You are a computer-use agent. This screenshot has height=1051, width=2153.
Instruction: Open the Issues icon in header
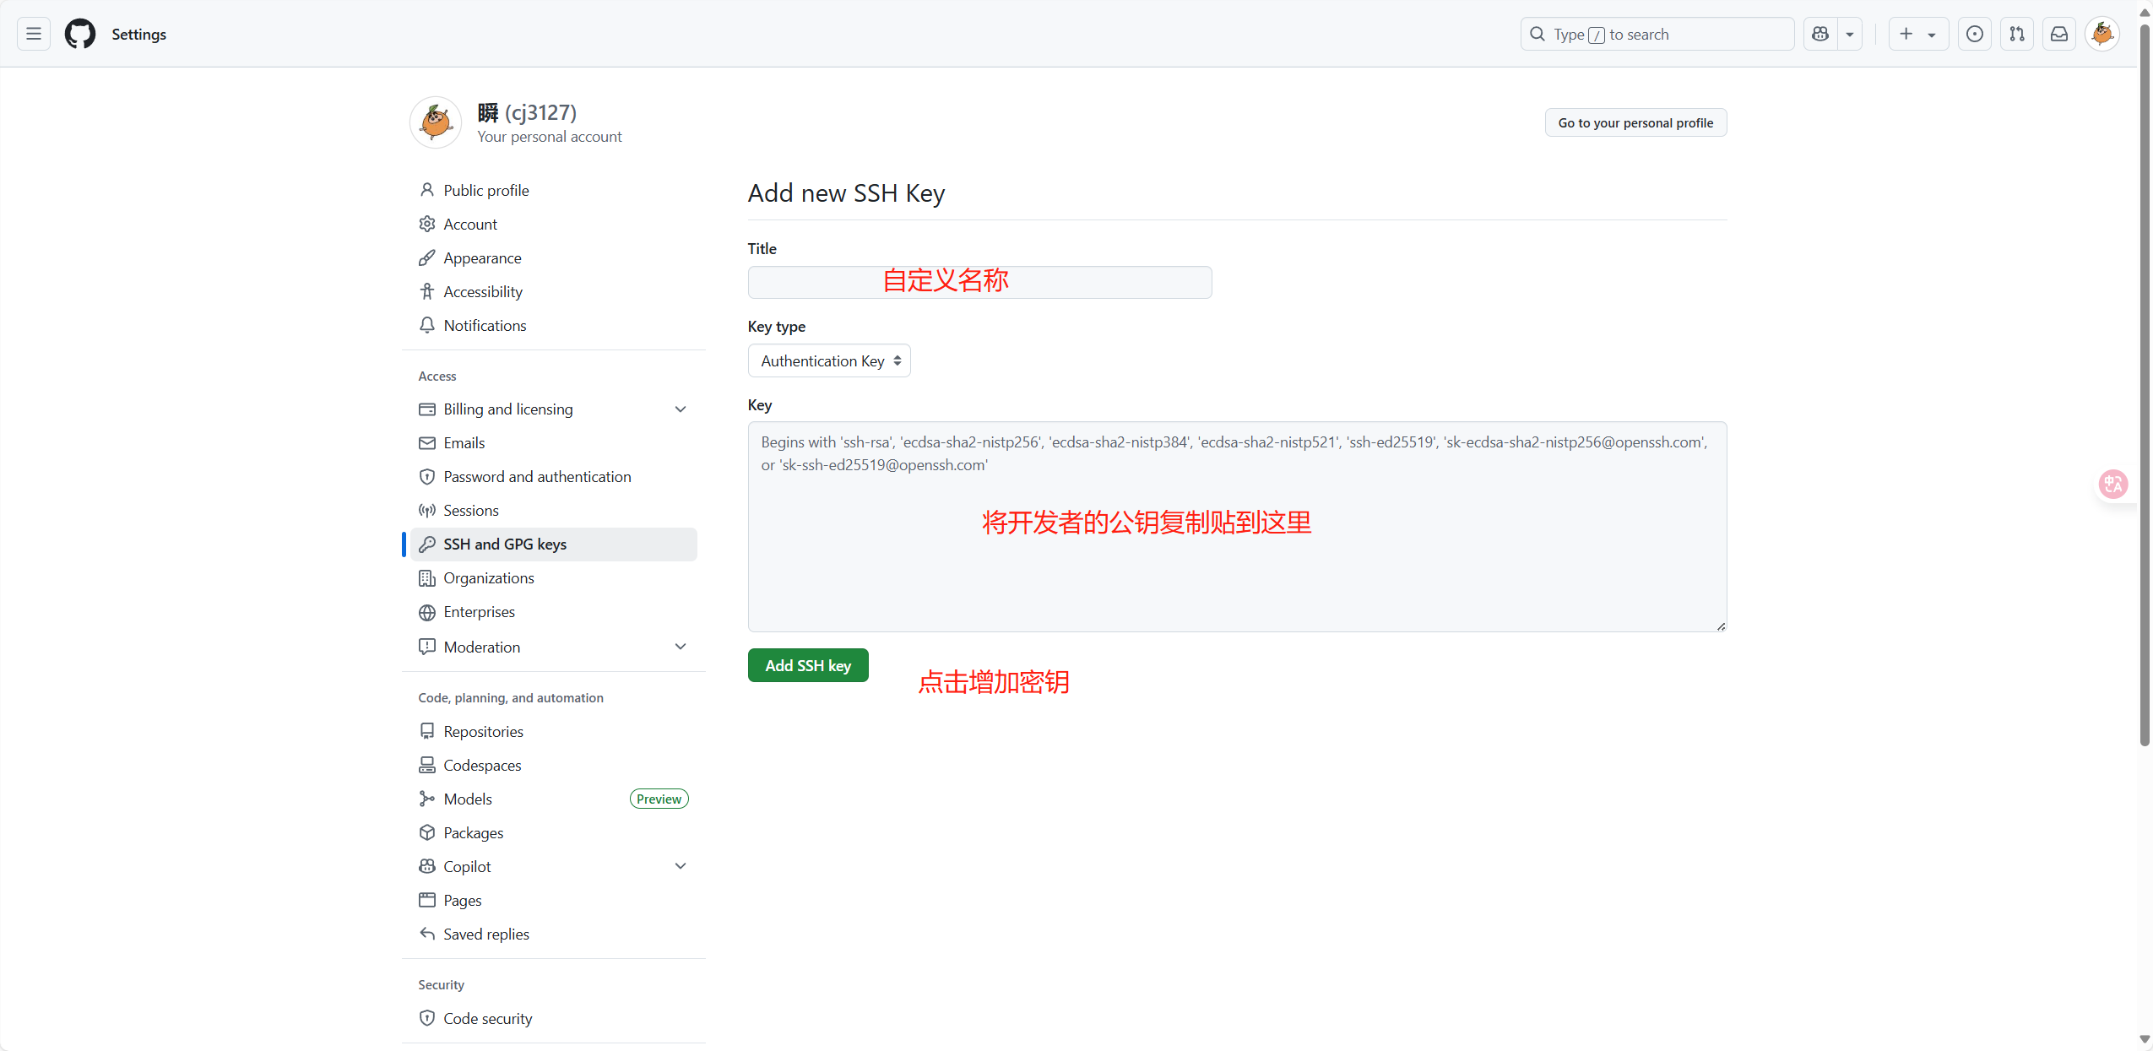(x=1974, y=34)
